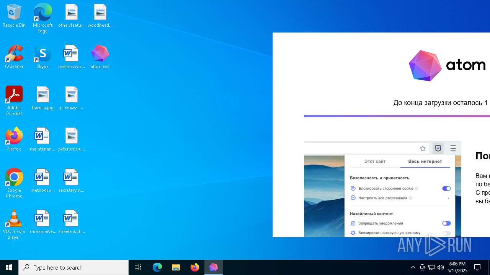Toggle the Блокировать сторонние cookie switch
Image resolution: width=490 pixels, height=275 pixels.
[446, 188]
